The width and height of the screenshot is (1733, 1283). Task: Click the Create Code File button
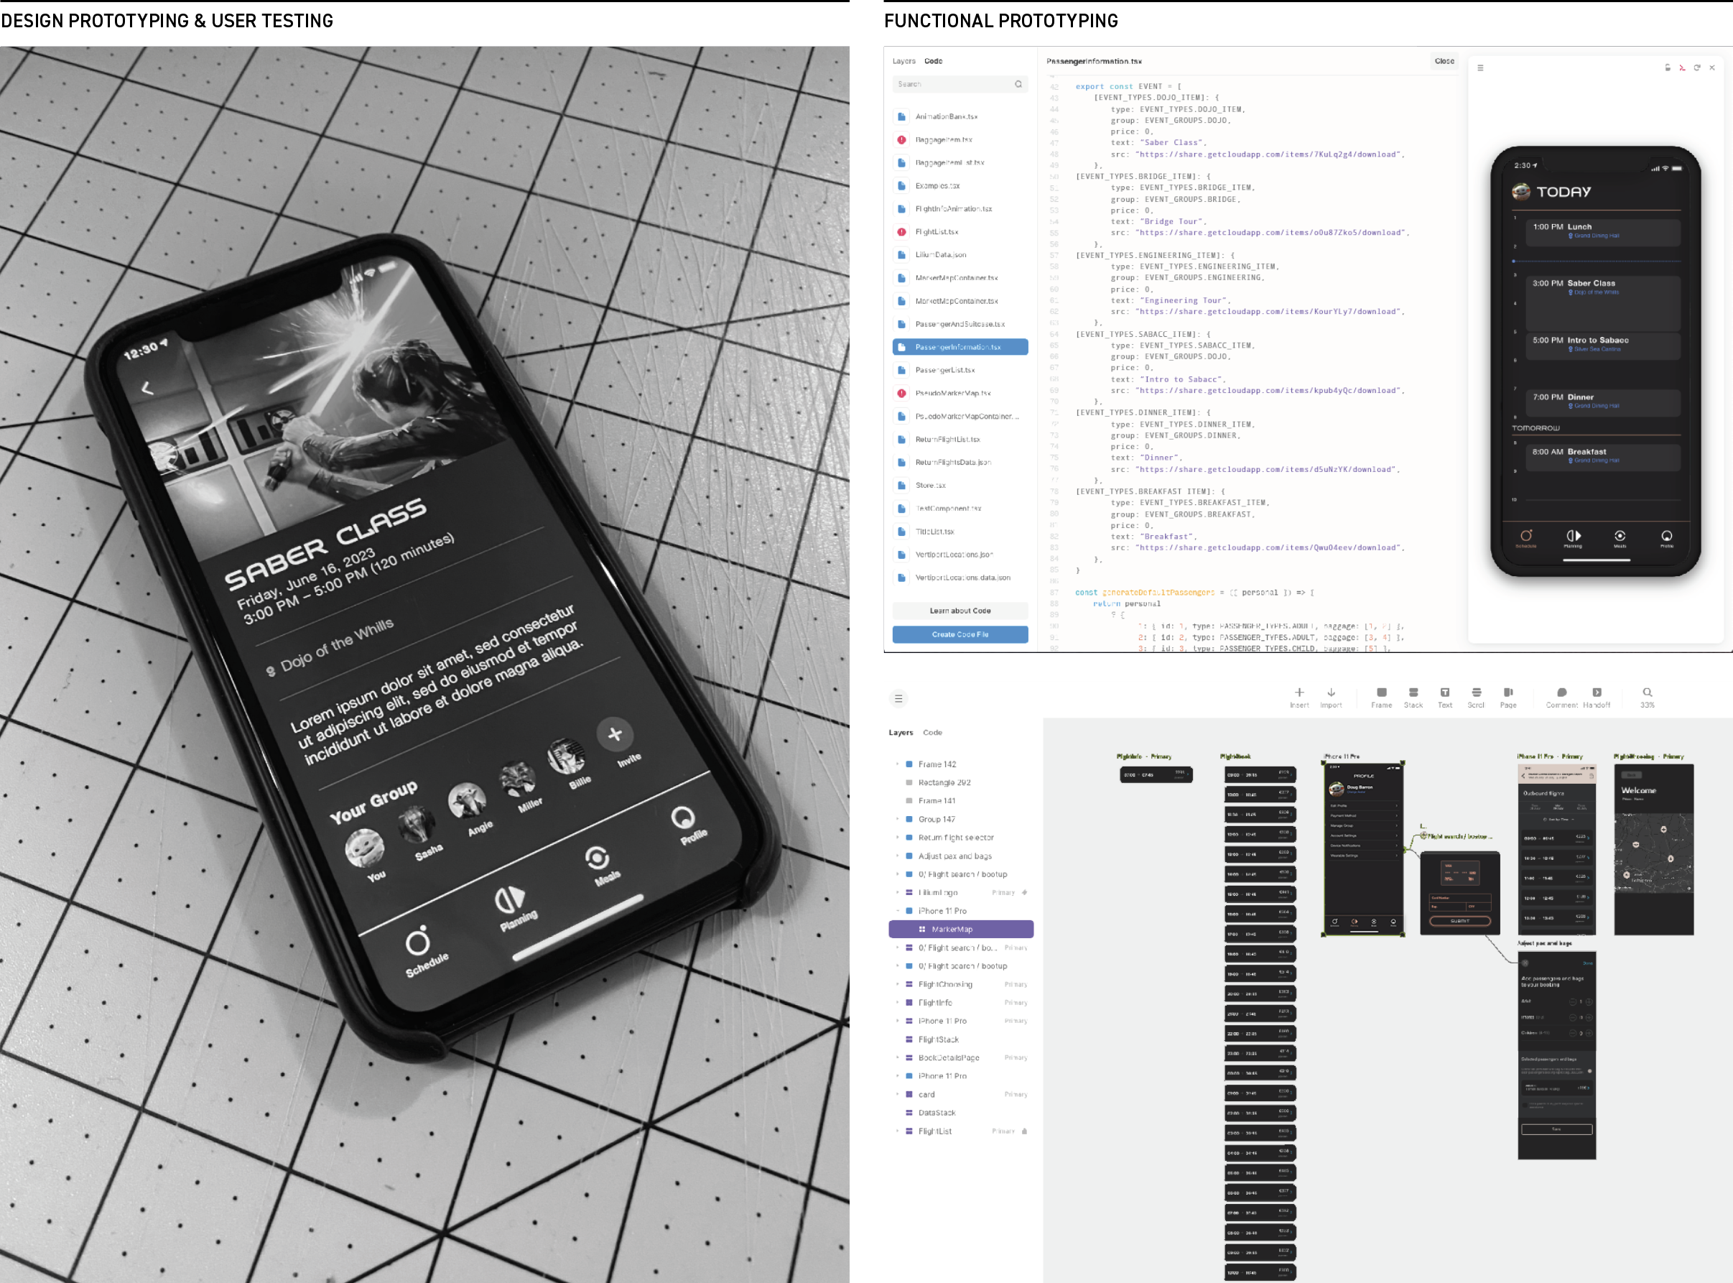click(960, 634)
